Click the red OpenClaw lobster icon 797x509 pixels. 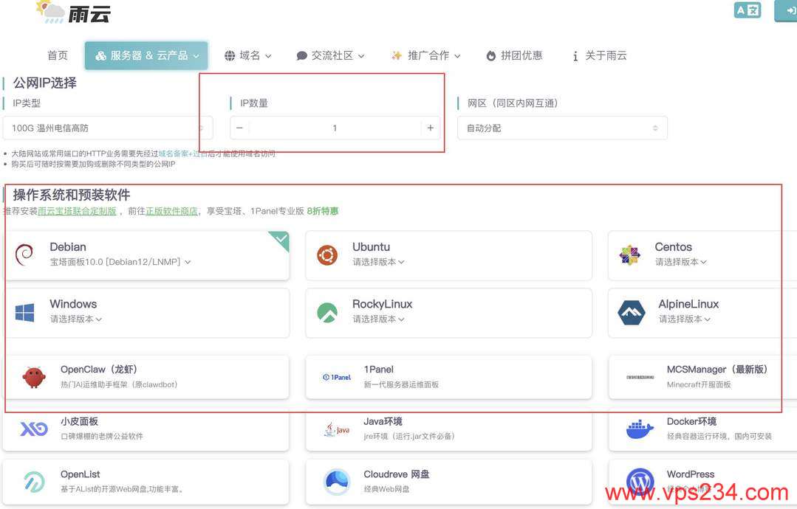tap(34, 377)
